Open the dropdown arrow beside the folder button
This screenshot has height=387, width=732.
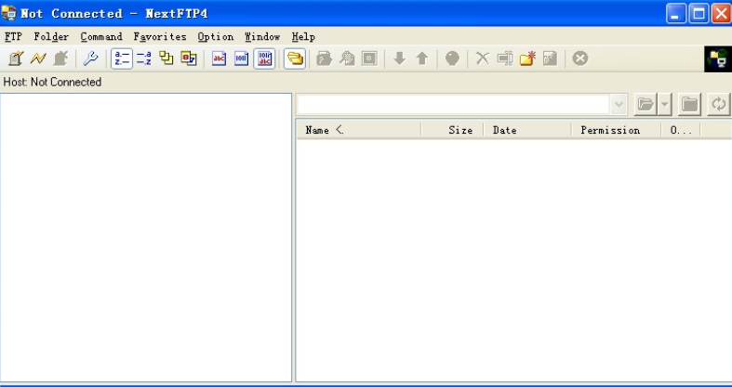pos(665,105)
